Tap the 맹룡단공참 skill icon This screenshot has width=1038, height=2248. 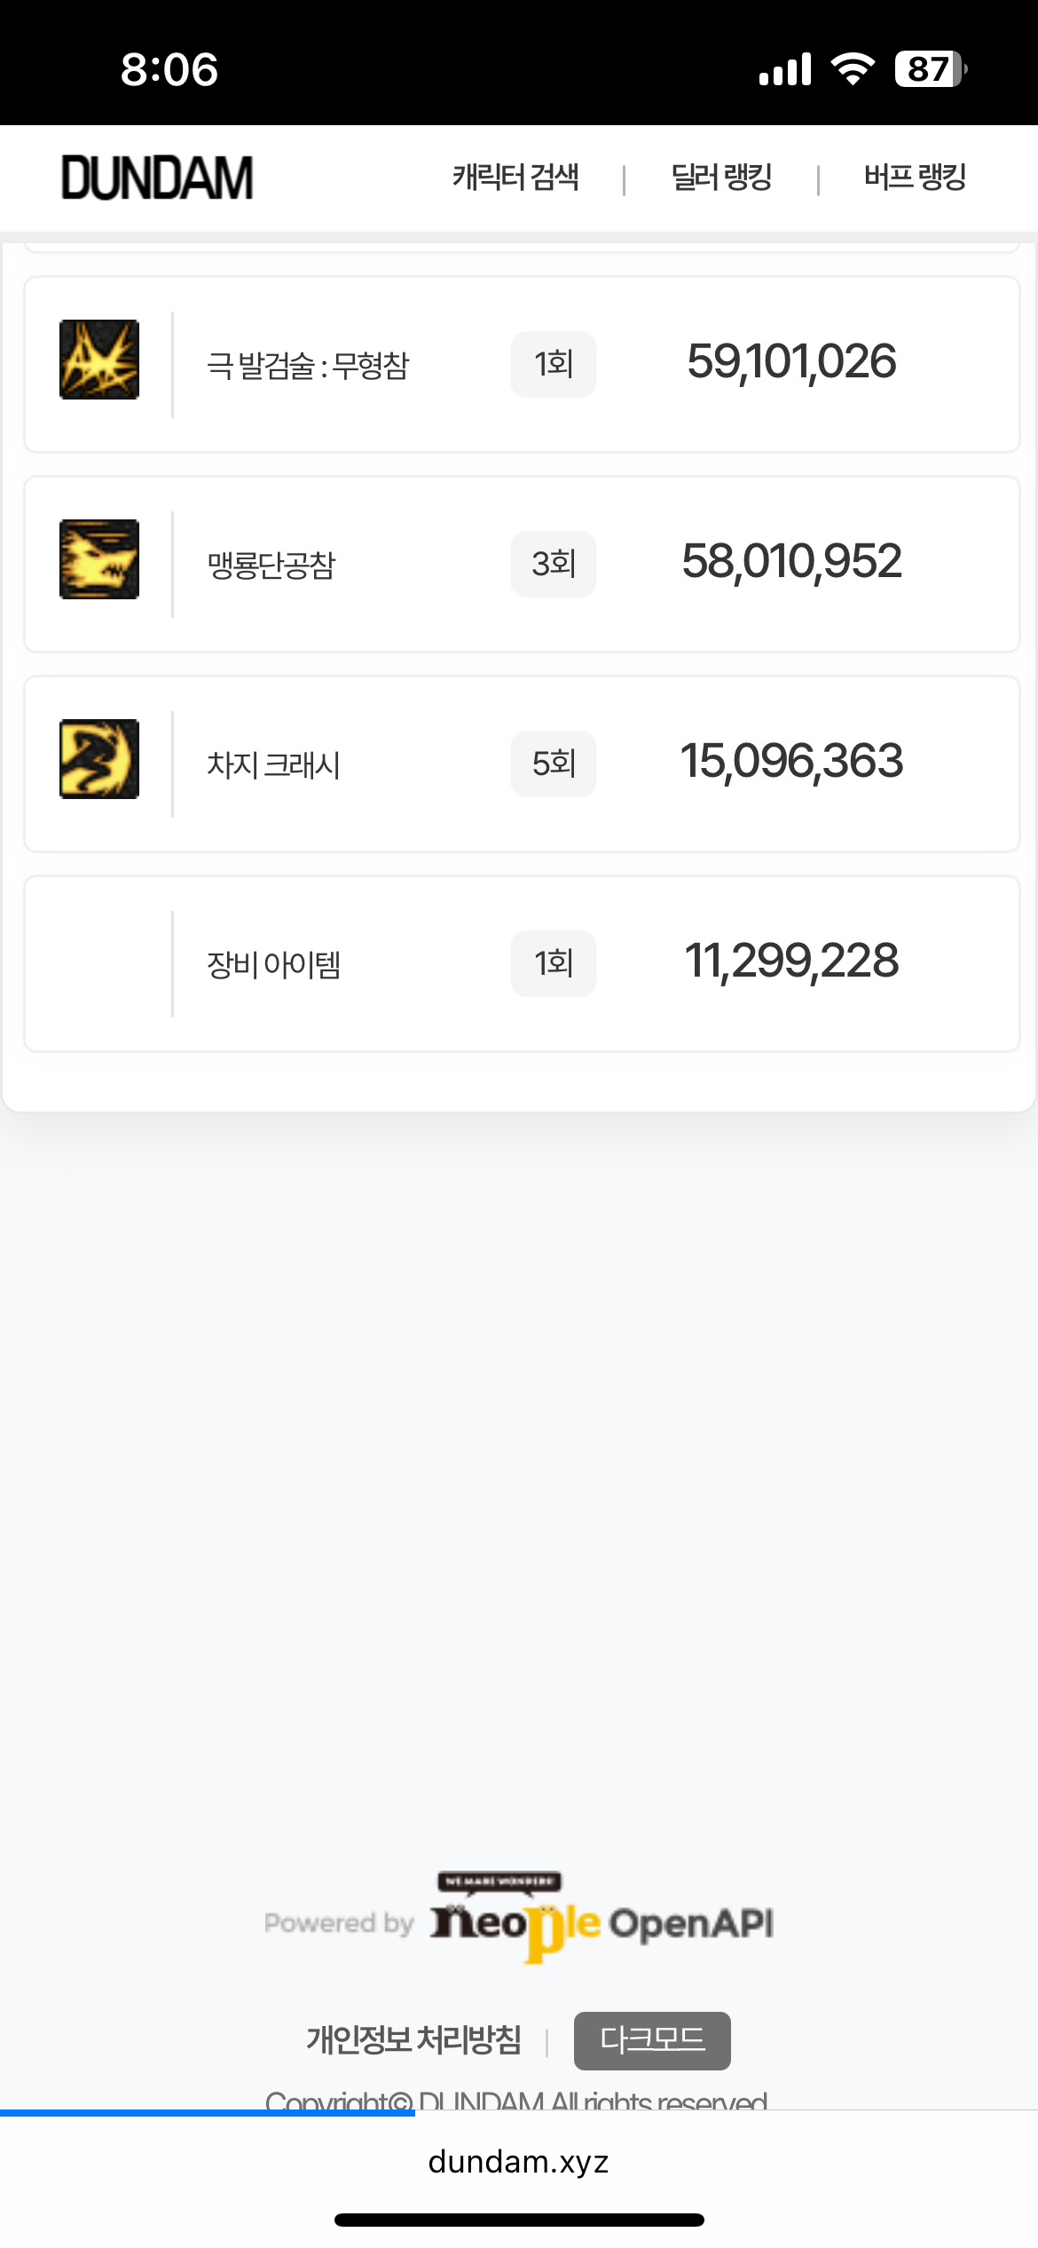click(99, 559)
